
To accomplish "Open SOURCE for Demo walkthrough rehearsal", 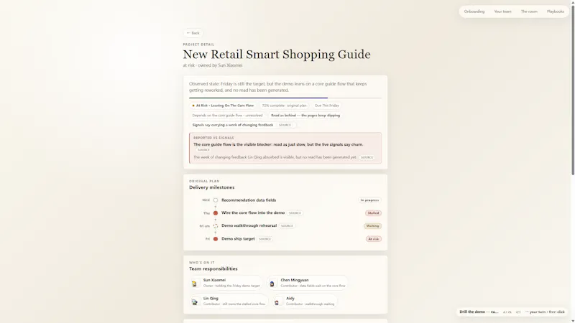I will point(287,226).
